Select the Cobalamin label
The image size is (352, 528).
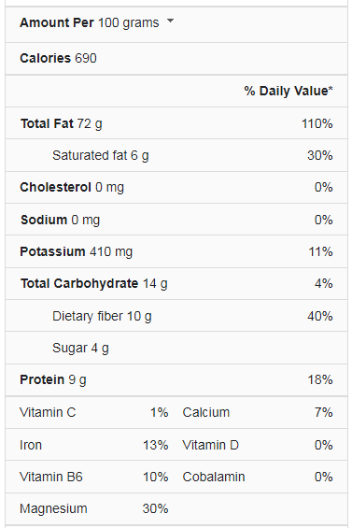pyautogui.click(x=214, y=477)
